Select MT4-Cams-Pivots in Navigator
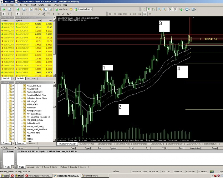This screenshot has width=223, height=178. [34, 114]
